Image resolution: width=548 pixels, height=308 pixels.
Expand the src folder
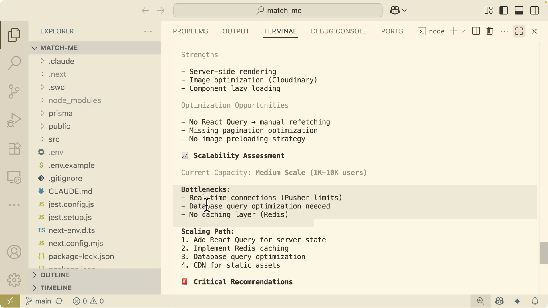(95, 139)
